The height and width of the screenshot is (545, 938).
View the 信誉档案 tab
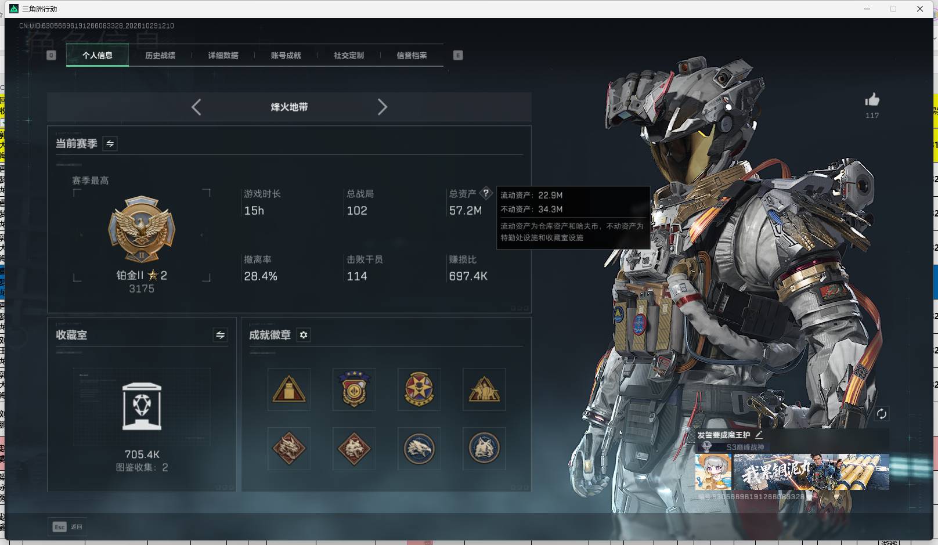[412, 55]
